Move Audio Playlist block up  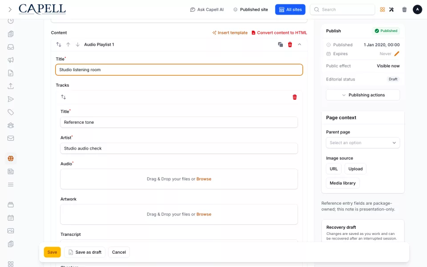[68, 44]
